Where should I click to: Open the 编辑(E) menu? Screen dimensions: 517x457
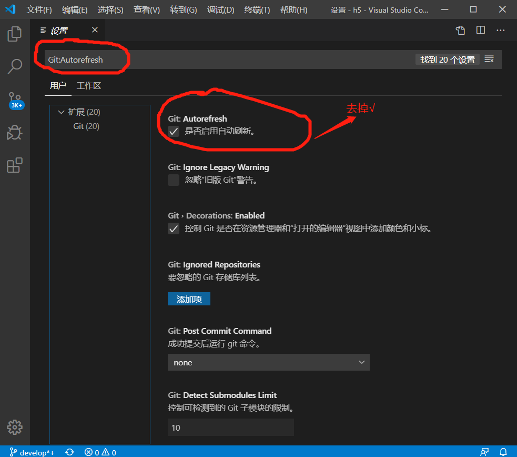point(75,10)
